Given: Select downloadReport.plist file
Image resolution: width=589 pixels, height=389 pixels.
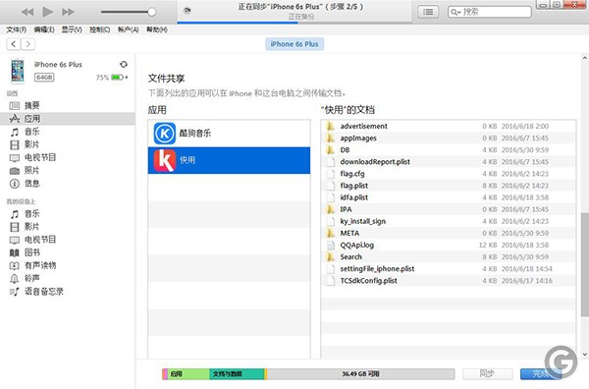Looking at the screenshot, I should [449, 162].
